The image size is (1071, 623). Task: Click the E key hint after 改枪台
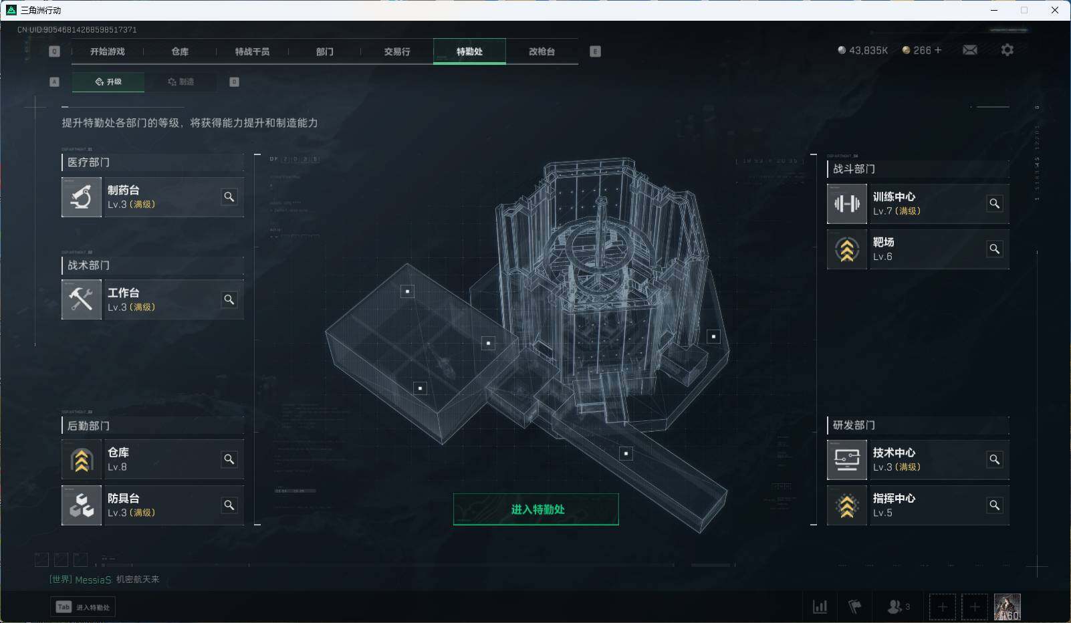[x=595, y=51]
